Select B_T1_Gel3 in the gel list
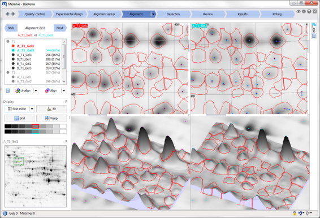The image size is (320, 218). coord(24,68)
